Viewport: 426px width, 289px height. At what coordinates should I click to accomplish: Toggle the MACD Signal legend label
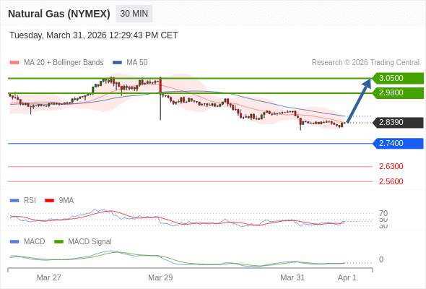click(90, 242)
